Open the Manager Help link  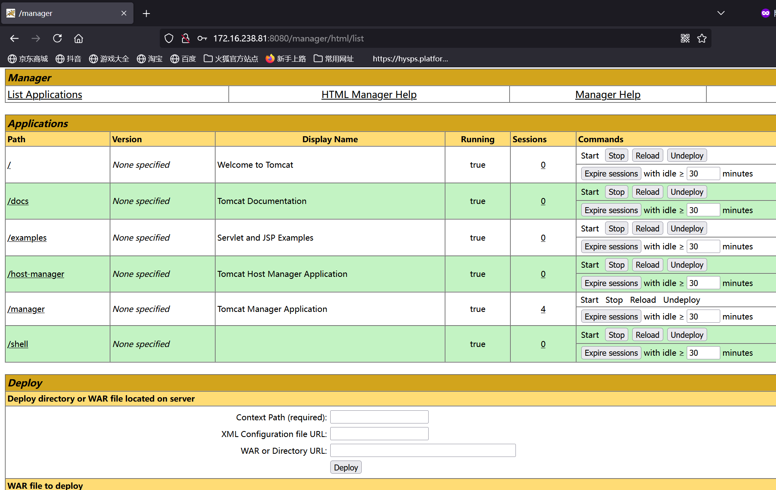(x=608, y=94)
